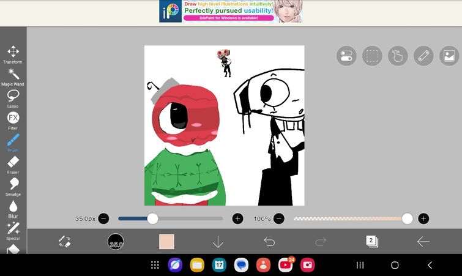Switch between brush and eraser icon
The width and height of the screenshot is (462, 276).
(64, 242)
